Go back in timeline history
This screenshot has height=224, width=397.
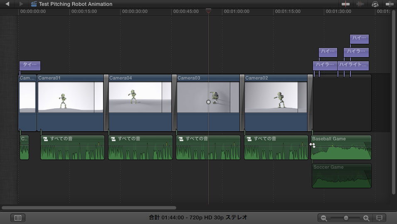(7, 4)
